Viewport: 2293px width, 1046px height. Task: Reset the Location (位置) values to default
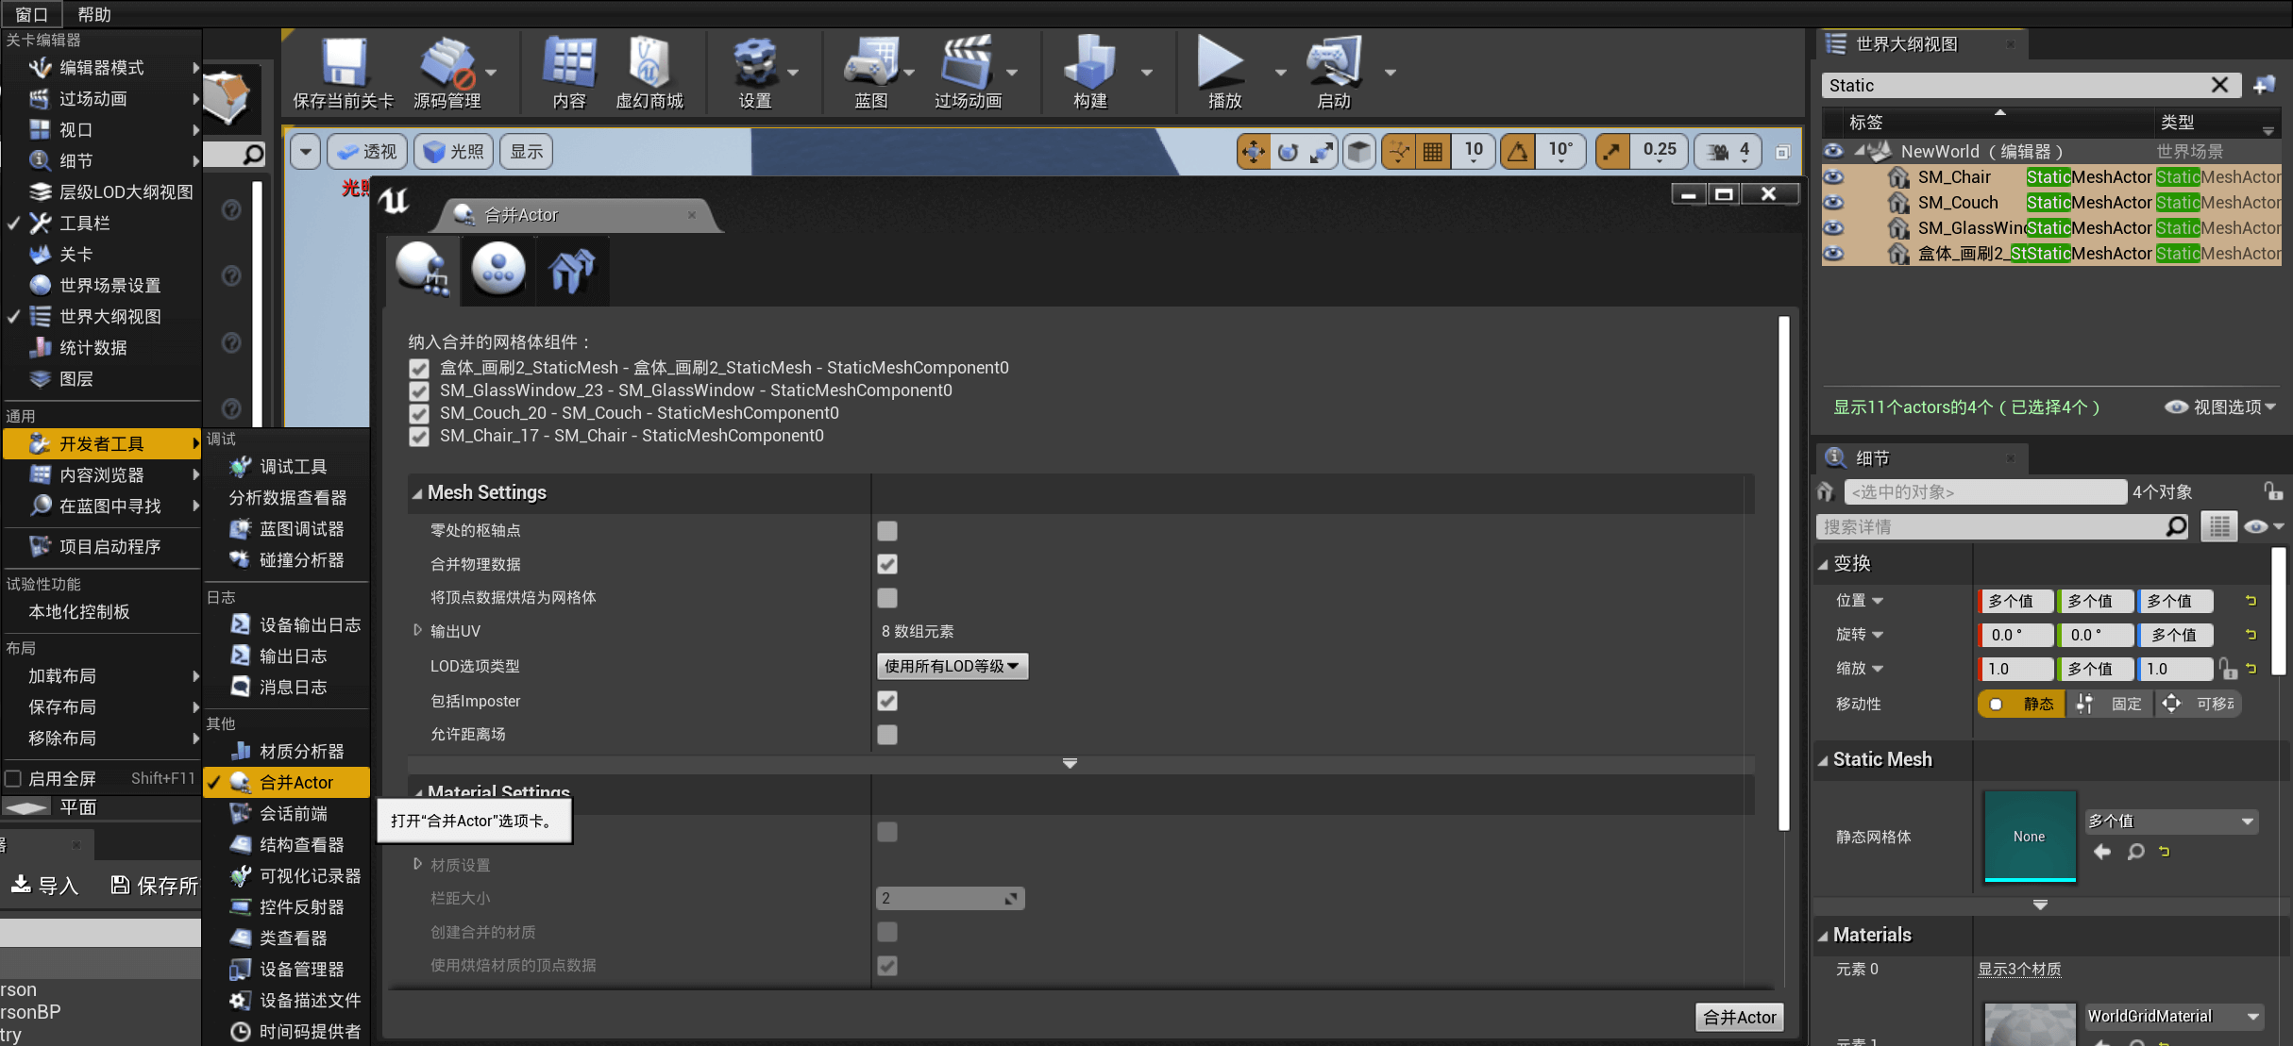pyautogui.click(x=2251, y=601)
